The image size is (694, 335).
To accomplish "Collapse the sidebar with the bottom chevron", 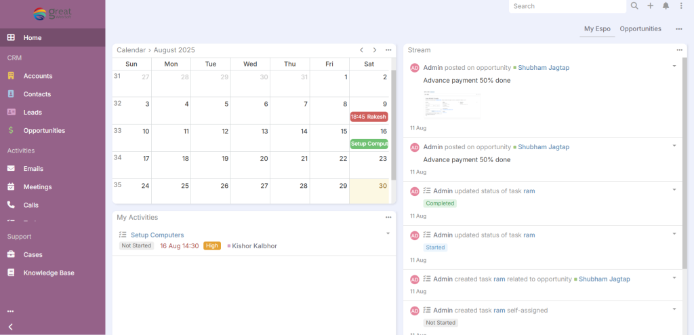I will point(10,327).
